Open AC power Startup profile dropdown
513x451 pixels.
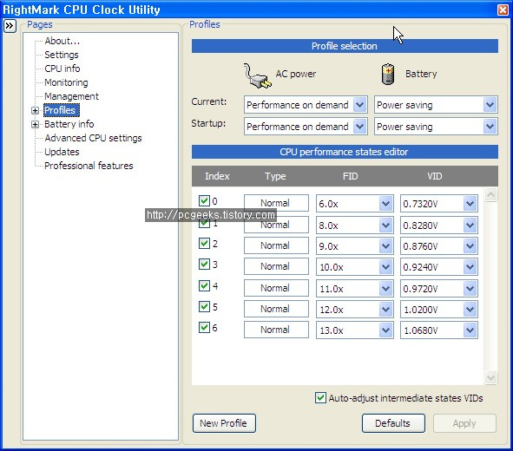click(360, 127)
